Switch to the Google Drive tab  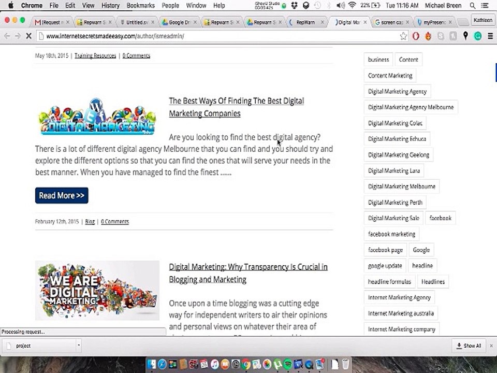pos(180,22)
